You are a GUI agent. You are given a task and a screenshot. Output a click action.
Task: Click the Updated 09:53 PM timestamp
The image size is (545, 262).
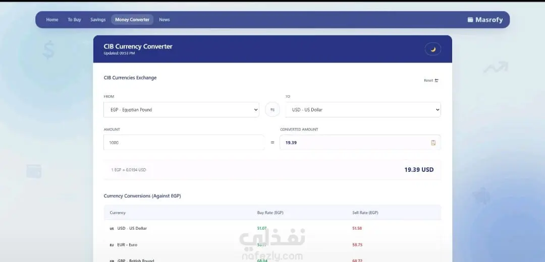point(119,53)
